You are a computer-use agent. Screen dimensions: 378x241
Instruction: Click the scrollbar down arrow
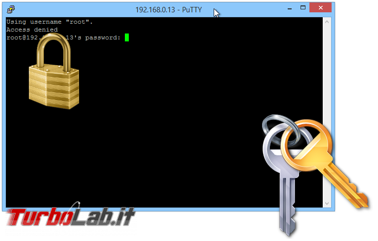(x=327, y=204)
